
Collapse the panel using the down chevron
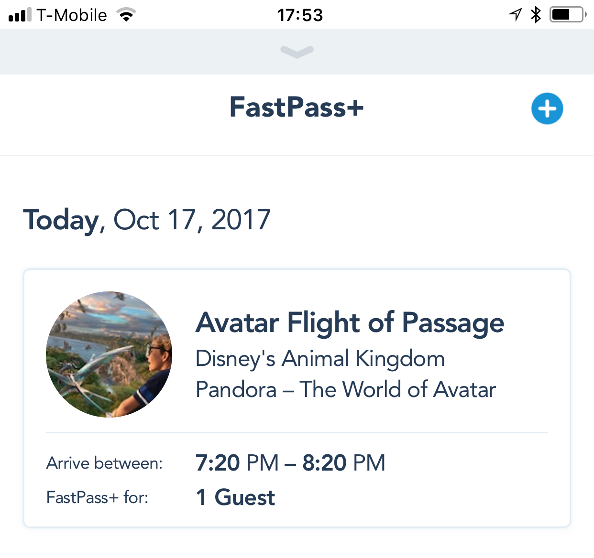[x=297, y=52]
